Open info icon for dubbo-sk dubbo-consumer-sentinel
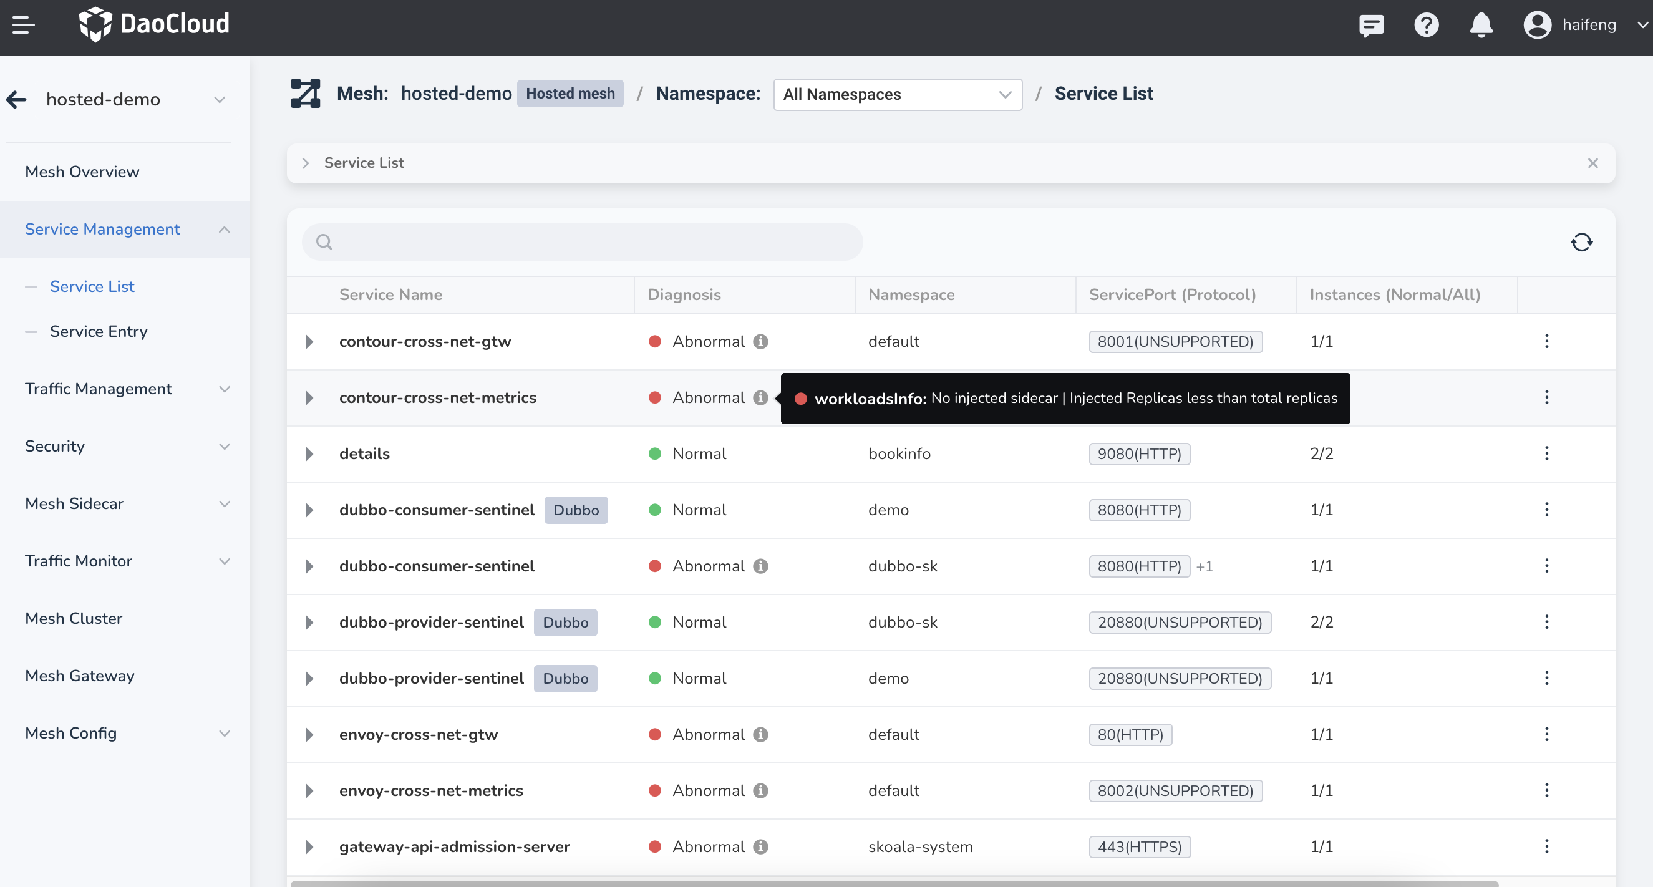1653x887 pixels. tap(760, 566)
